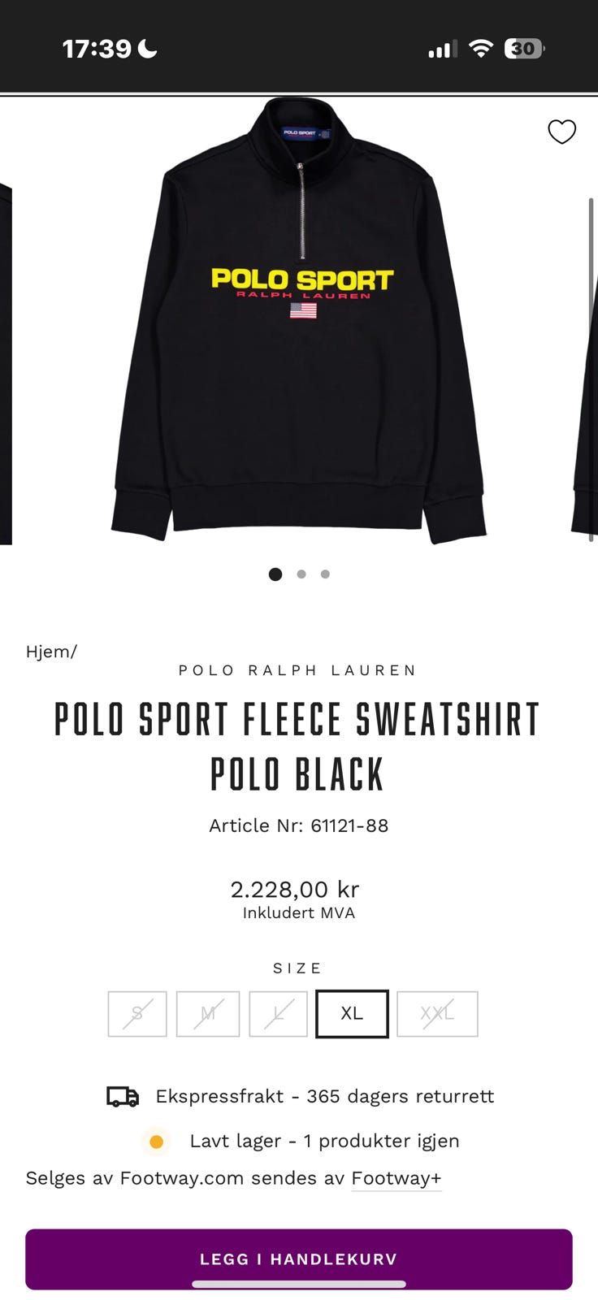598x1300 pixels.
Task: Tap the cellular signal bars icon
Action: (443, 50)
